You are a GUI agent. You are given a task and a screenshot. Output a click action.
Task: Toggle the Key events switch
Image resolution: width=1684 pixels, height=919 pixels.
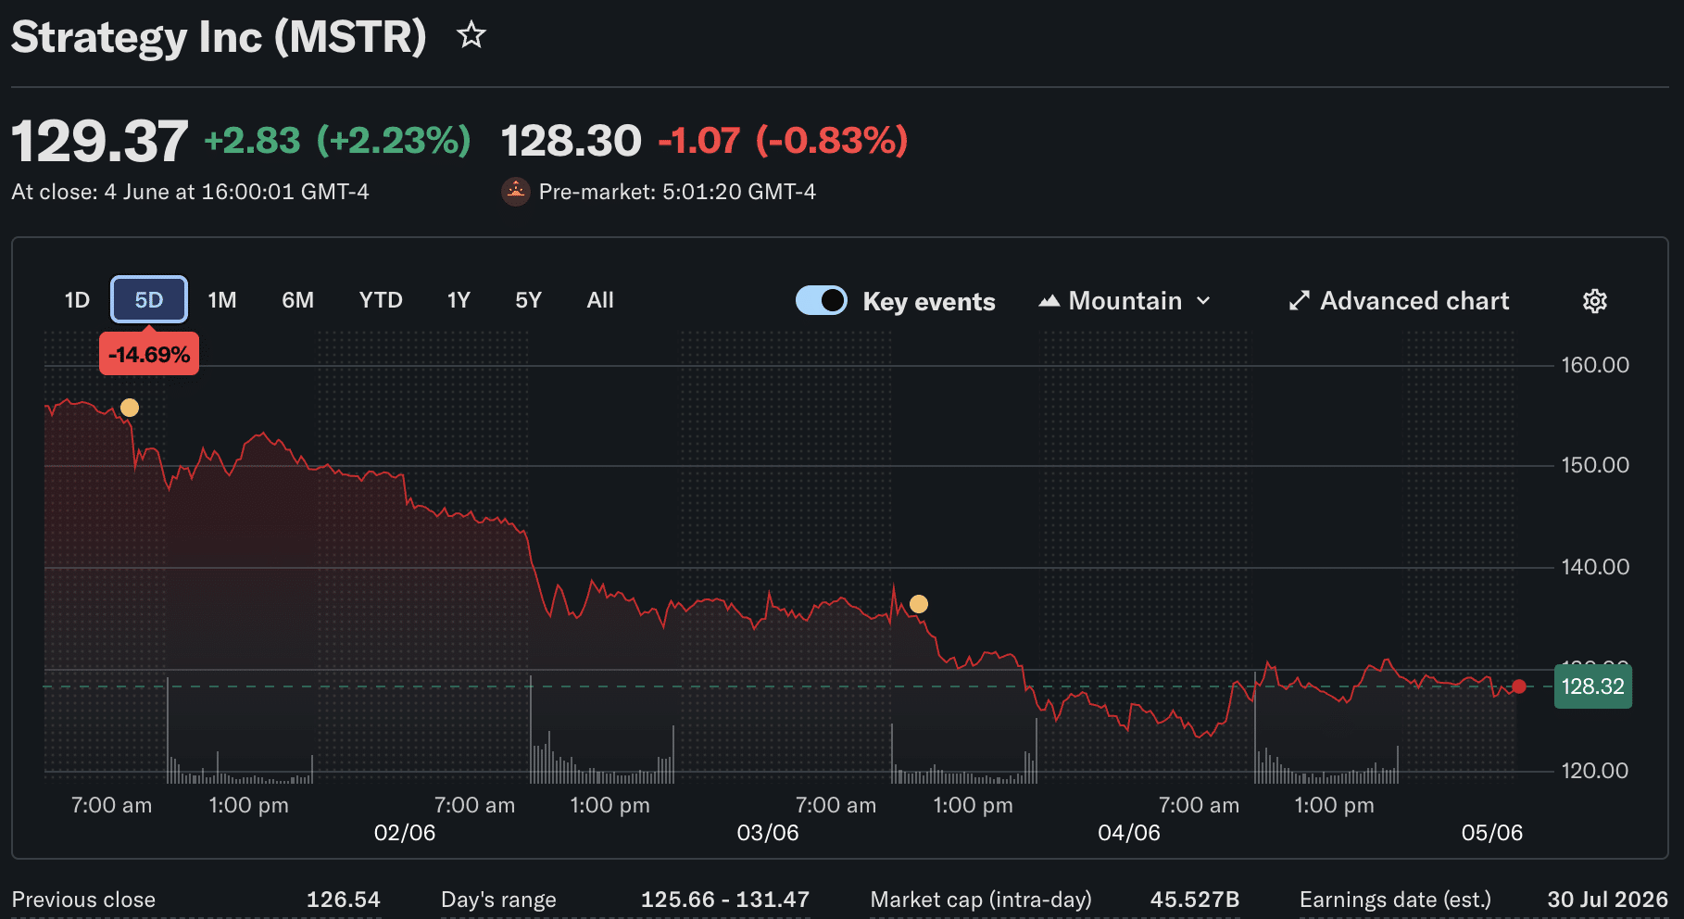point(821,301)
